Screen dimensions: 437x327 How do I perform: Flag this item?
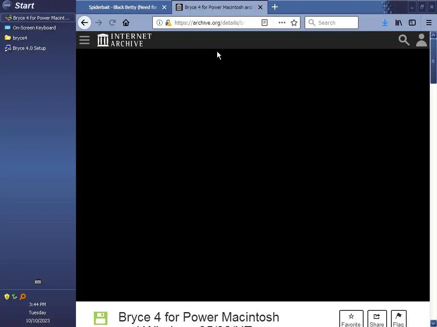[399, 318]
